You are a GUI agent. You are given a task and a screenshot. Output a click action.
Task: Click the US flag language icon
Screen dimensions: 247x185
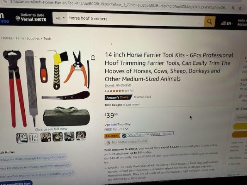223,23
